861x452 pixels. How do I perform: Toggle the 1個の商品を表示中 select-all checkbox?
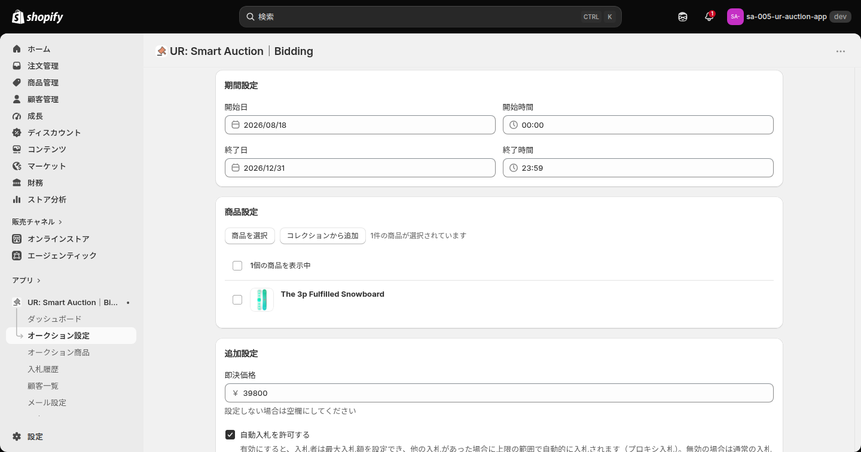pos(237,266)
